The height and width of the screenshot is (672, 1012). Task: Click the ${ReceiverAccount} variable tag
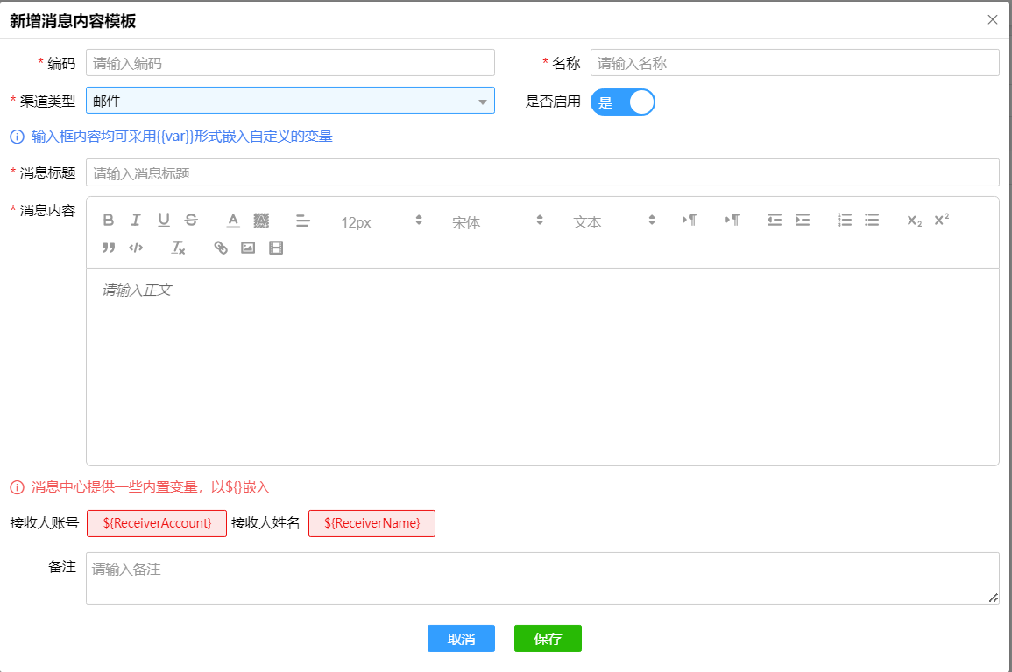click(x=157, y=523)
